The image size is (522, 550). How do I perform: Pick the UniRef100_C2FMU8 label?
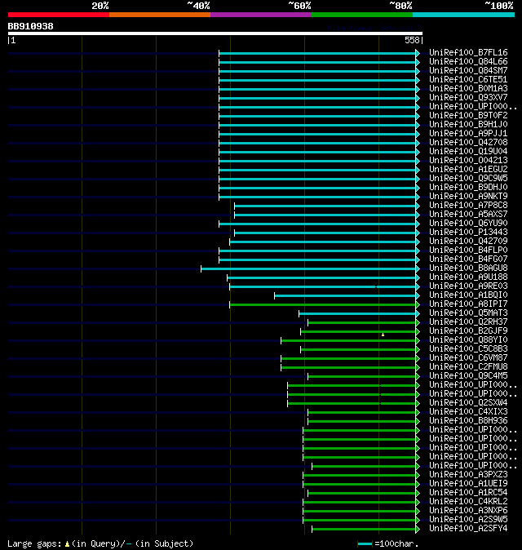click(x=468, y=367)
